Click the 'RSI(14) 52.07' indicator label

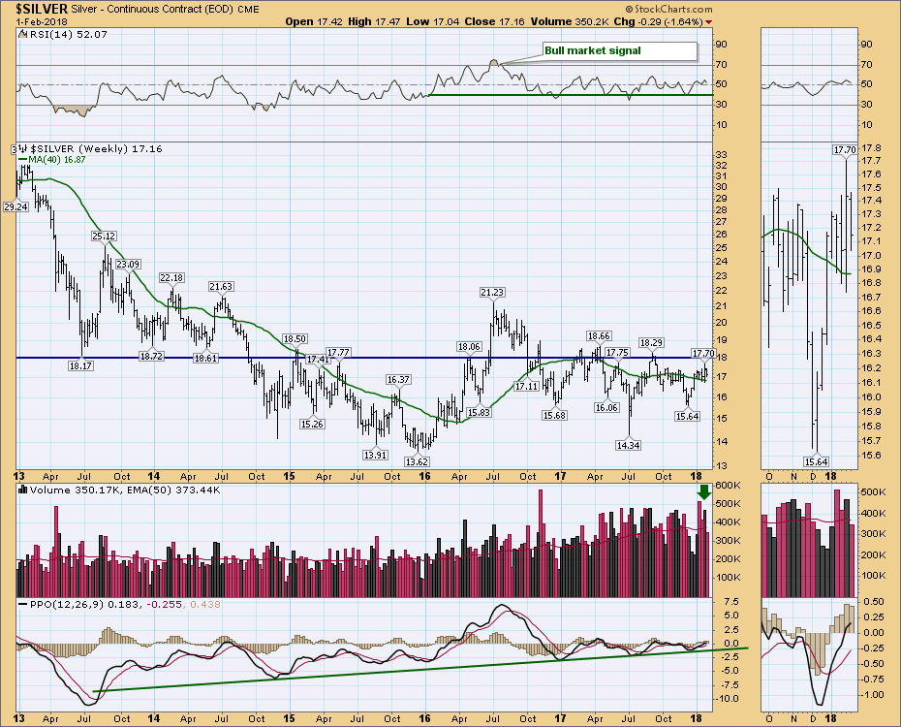click(67, 35)
